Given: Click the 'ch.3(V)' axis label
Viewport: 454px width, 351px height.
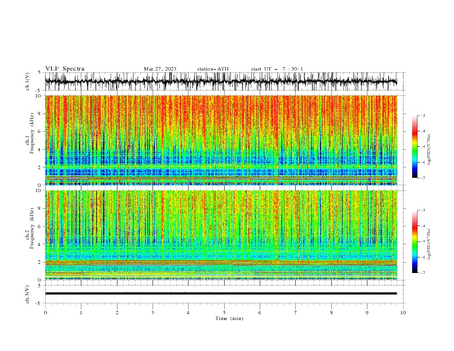Looking at the screenshot, I should (x=28, y=294).
